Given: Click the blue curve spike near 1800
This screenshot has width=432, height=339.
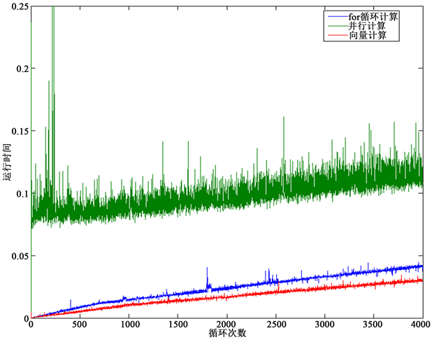Looking at the screenshot, I should 208,273.
